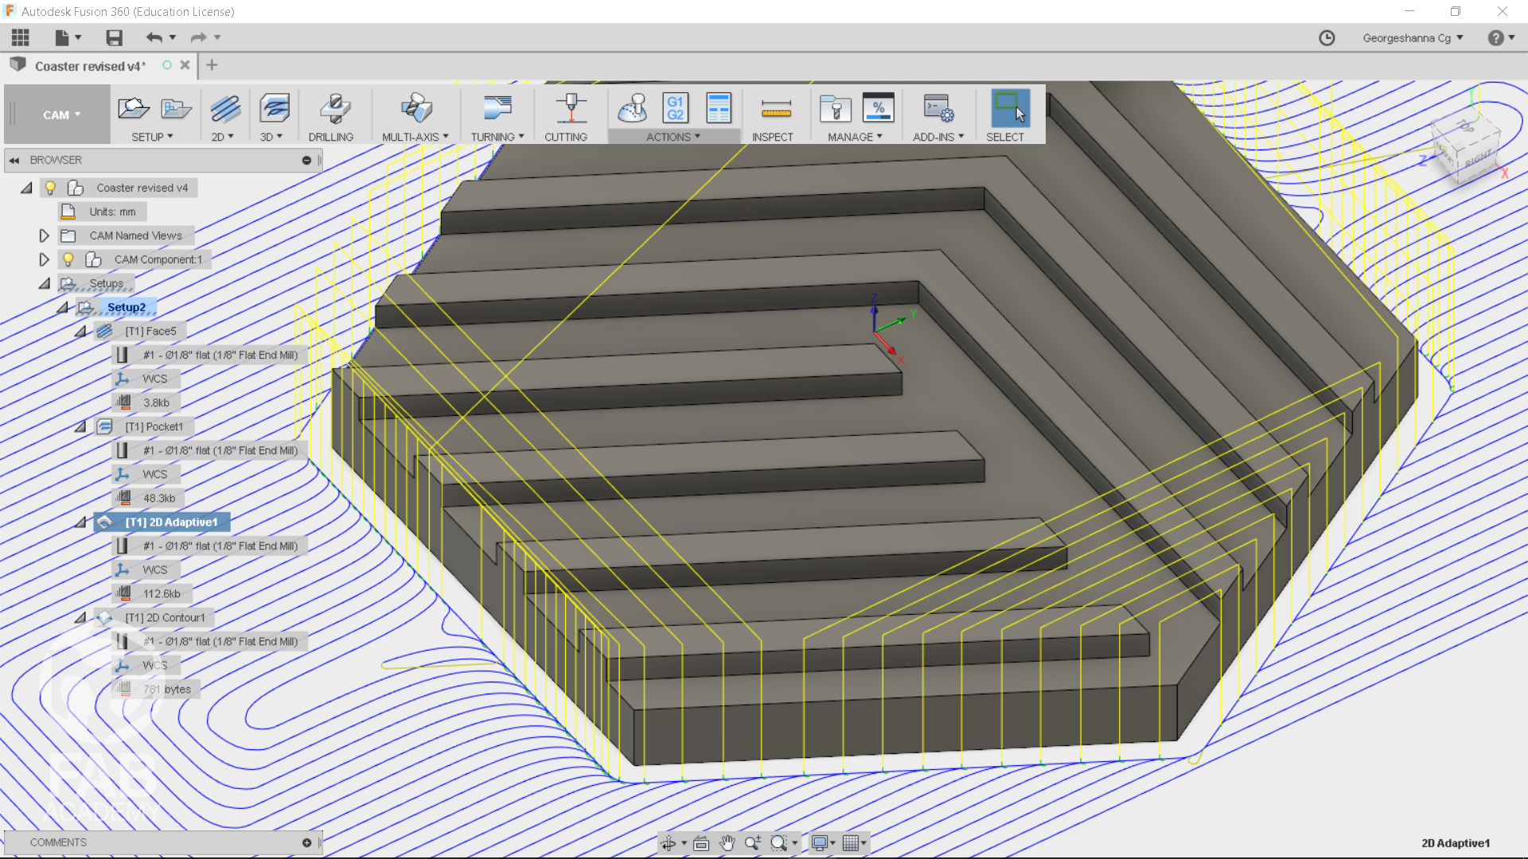Click the Simulate action icon
This screenshot has height=859, width=1528.
633,108
